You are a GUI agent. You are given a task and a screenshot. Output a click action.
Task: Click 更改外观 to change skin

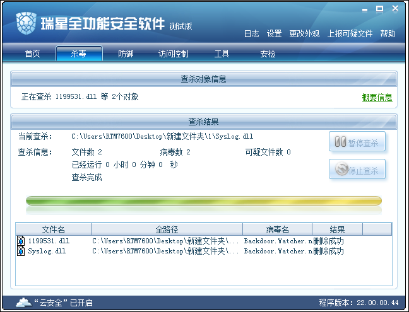(x=304, y=33)
